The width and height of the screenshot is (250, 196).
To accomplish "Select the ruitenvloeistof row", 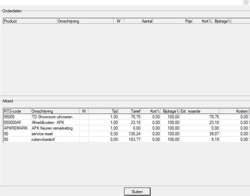I will coord(127,139).
